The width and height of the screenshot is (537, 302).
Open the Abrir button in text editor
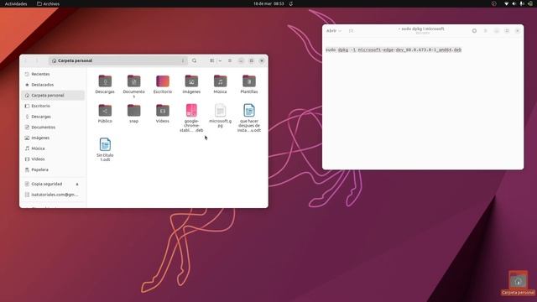(331, 31)
